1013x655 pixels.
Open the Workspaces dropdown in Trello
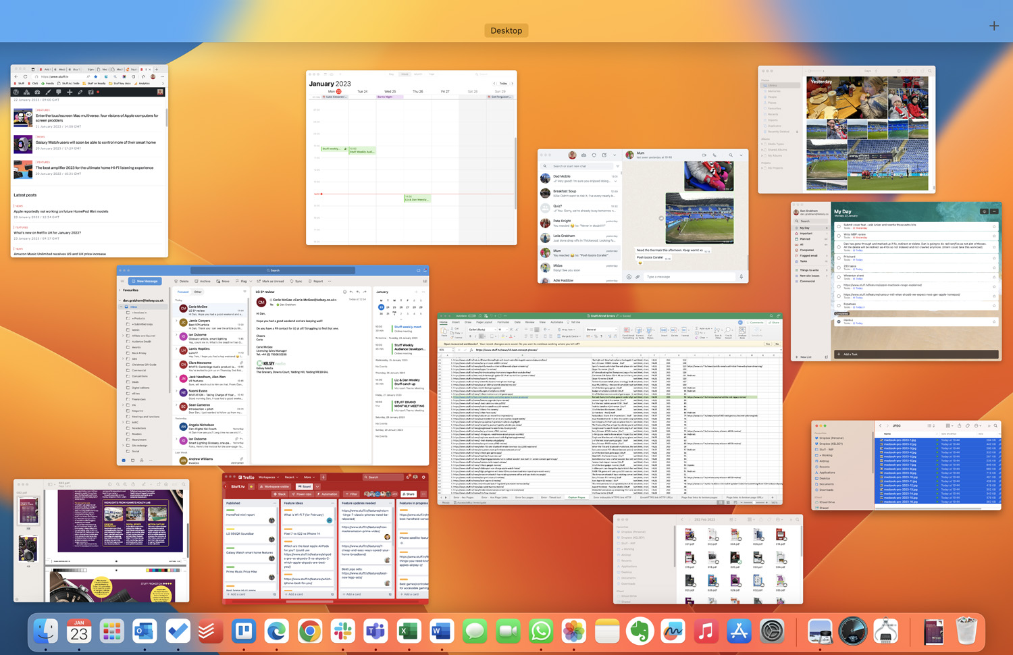click(269, 477)
